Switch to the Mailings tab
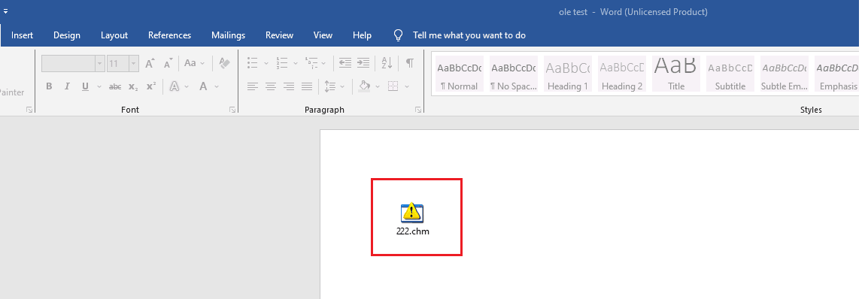Image resolution: width=868 pixels, height=299 pixels. click(228, 35)
